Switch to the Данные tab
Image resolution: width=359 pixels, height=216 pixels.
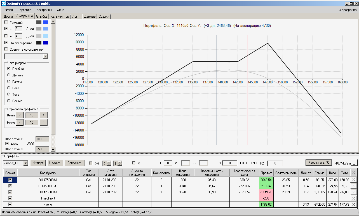coord(90,17)
